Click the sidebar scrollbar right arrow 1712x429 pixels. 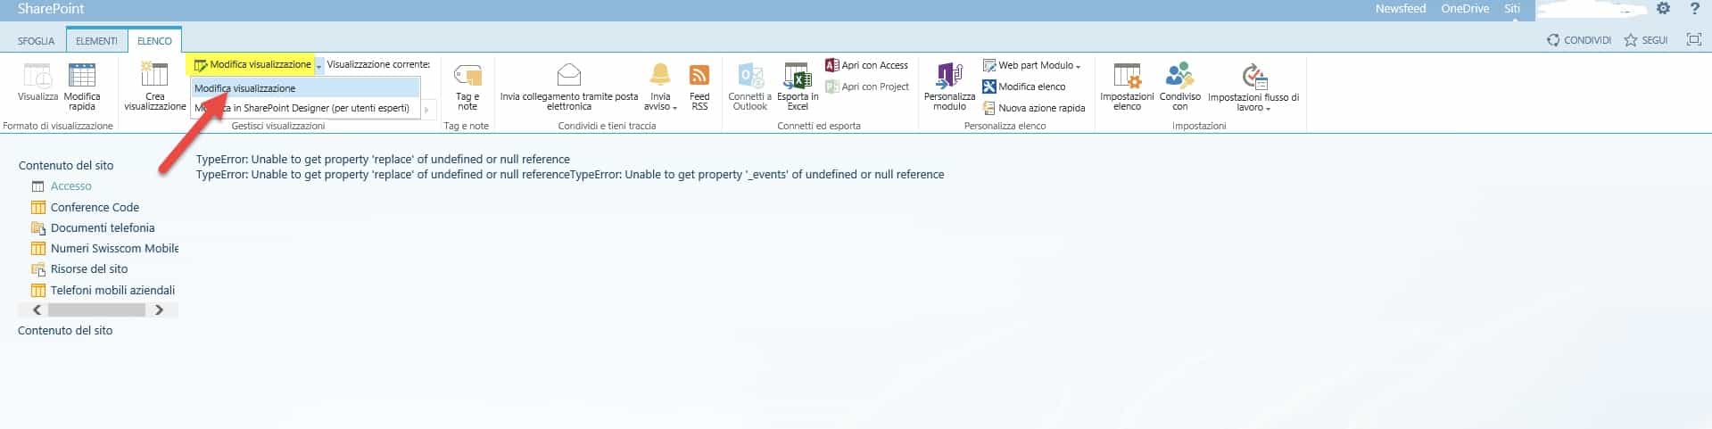point(159,310)
